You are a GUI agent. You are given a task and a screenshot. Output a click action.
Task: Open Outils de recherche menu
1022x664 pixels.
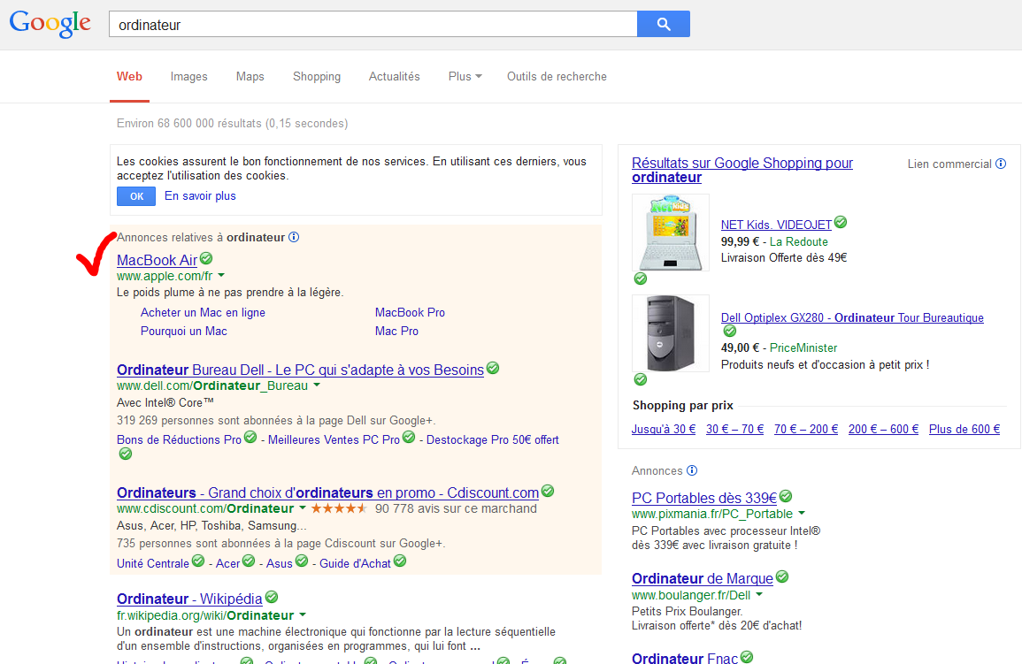click(557, 77)
